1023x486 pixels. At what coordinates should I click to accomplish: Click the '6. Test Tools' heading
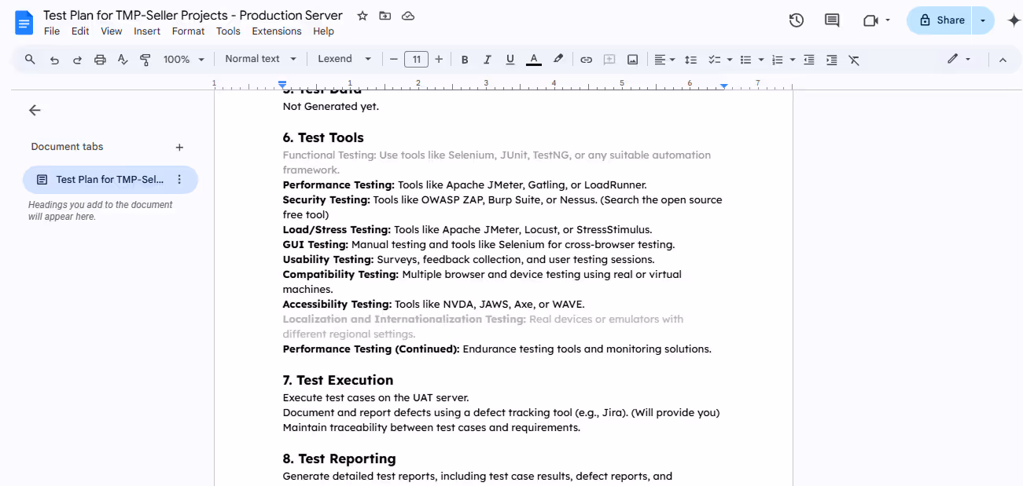pos(323,137)
